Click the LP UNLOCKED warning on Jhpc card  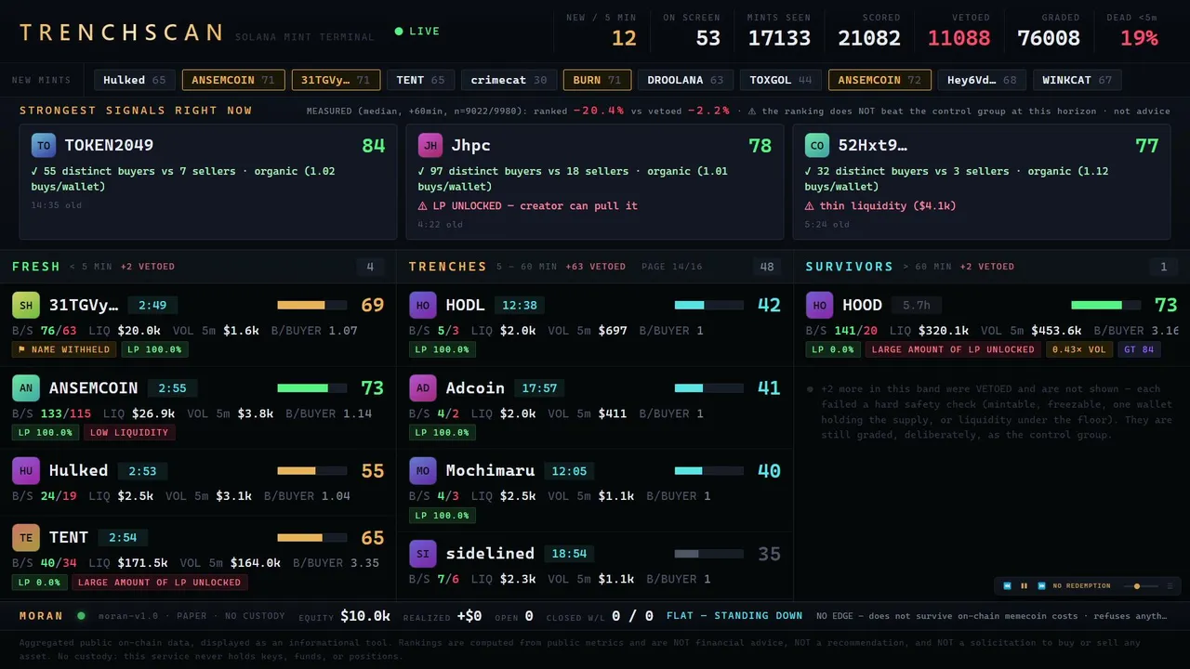(x=527, y=206)
